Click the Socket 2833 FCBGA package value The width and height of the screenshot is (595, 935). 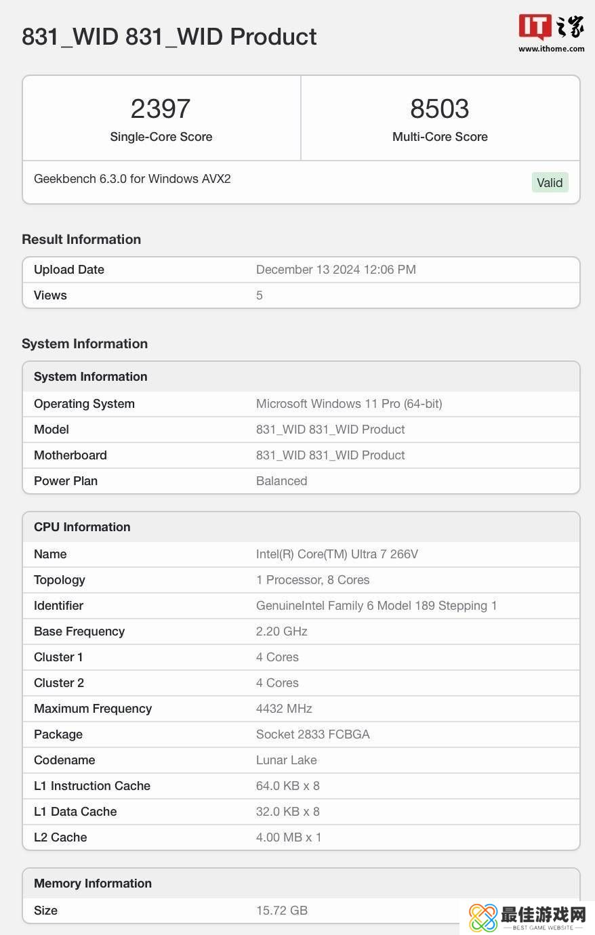(x=312, y=734)
